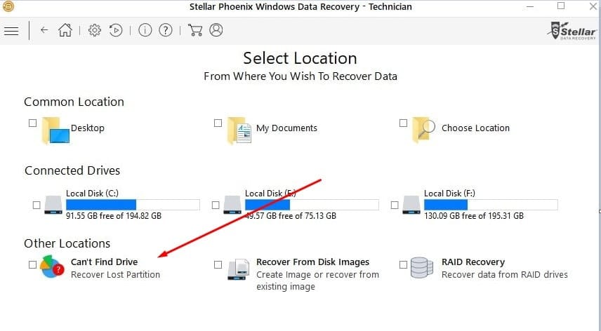Open the information icon

(145, 30)
